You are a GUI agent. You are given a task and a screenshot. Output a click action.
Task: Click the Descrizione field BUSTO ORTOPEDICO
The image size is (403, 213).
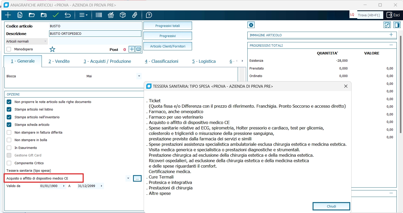click(95, 33)
